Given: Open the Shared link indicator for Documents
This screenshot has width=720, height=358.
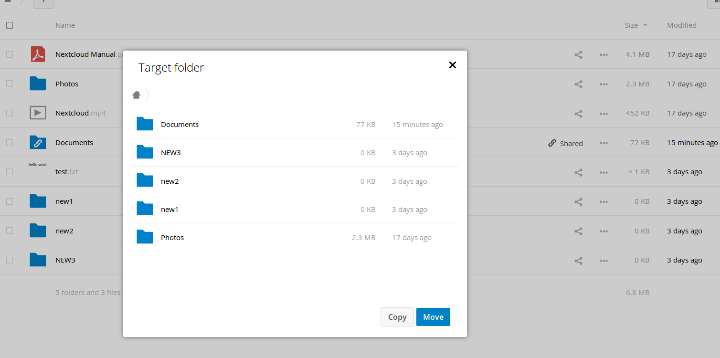Looking at the screenshot, I should click(566, 143).
